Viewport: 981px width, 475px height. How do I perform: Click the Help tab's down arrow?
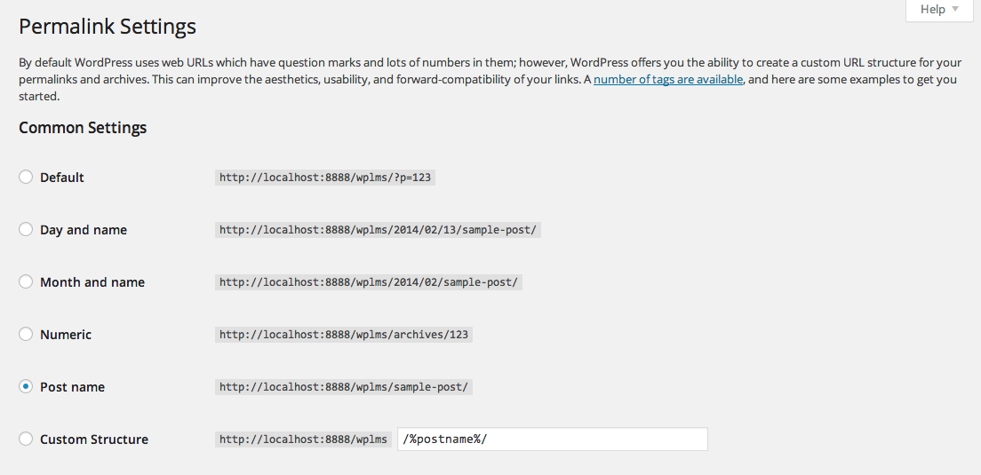954,10
